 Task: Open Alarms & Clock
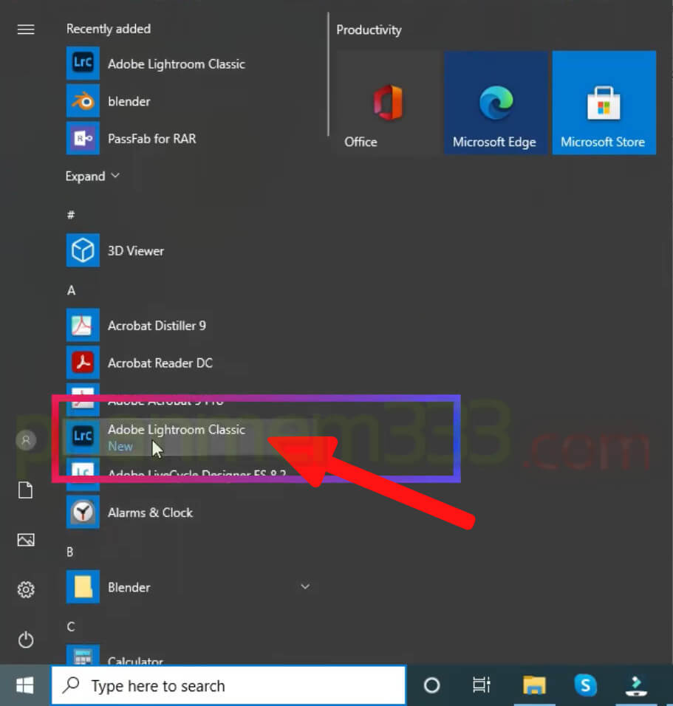point(150,512)
